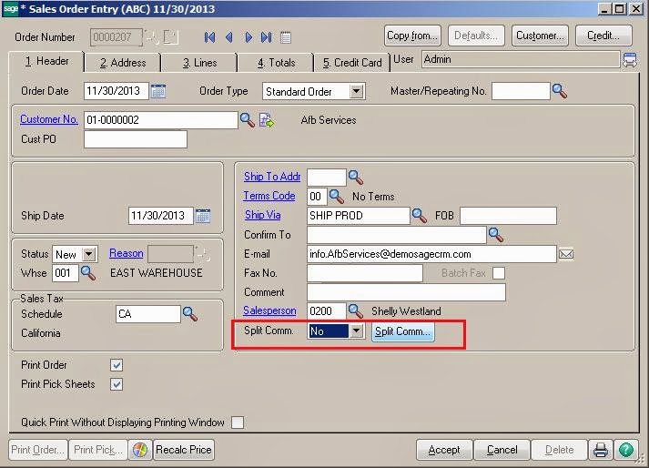649x468 pixels.
Task: Toggle Print Pick Sheets checkbox
Action: point(117,384)
